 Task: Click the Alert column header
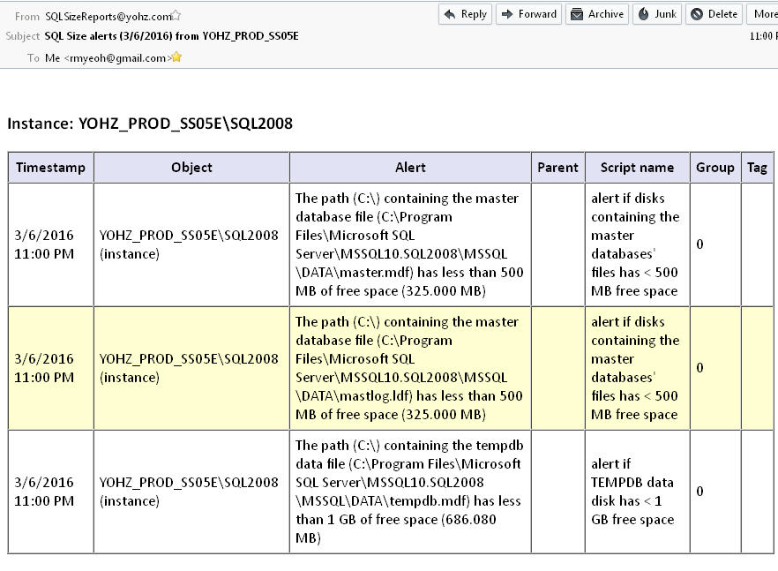[x=410, y=168]
